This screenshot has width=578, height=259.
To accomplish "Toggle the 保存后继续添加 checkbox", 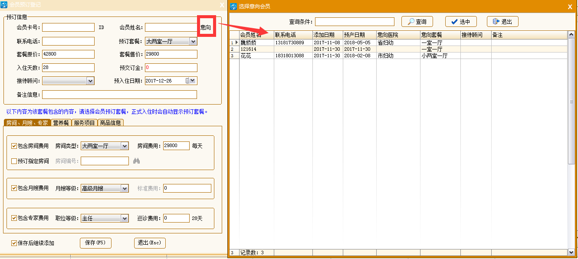I will click(14, 243).
